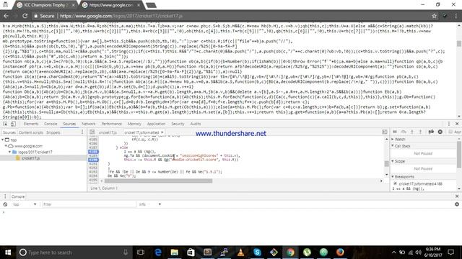Image resolution: width=462 pixels, height=259 pixels.
Task: Bookmark this page with the star icon
Action: tap(434, 16)
